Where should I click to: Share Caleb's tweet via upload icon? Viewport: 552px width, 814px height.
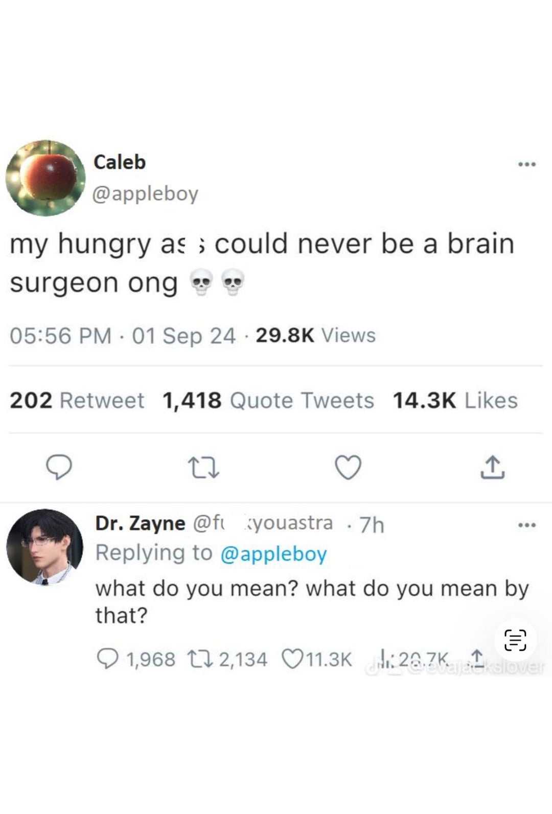pyautogui.click(x=492, y=467)
